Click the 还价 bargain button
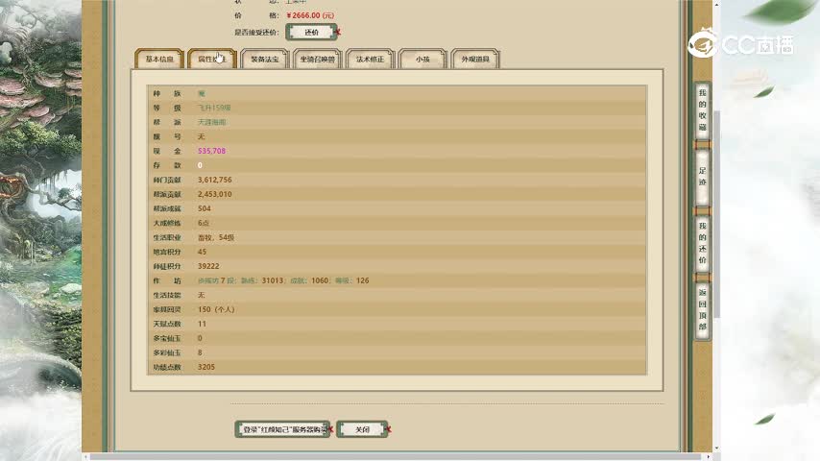This screenshot has height=461, width=820. tap(311, 32)
